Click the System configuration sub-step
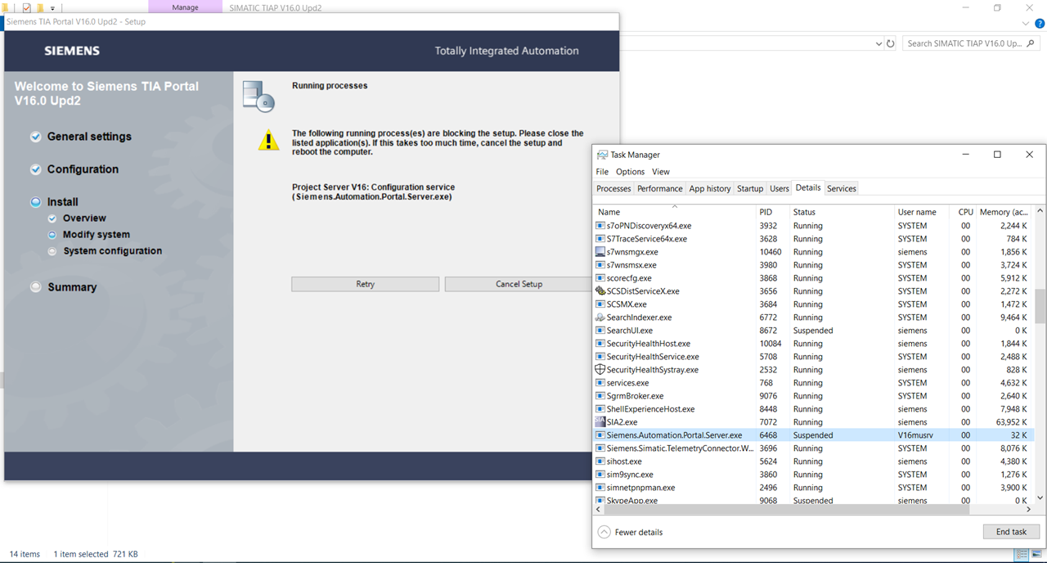 click(x=112, y=251)
